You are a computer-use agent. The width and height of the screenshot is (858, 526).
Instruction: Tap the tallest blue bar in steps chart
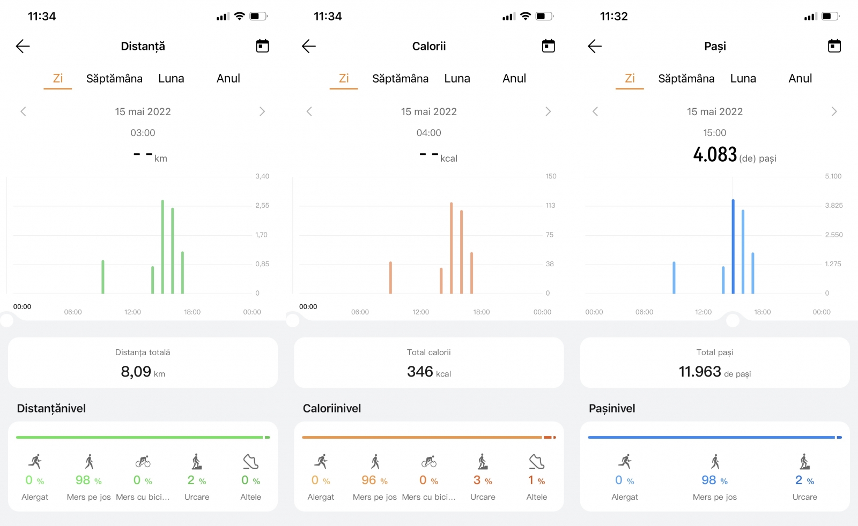(733, 246)
